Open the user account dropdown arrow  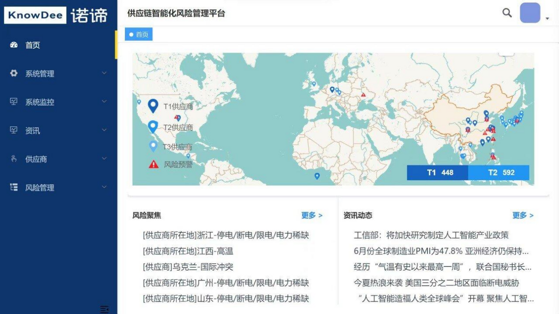(547, 19)
